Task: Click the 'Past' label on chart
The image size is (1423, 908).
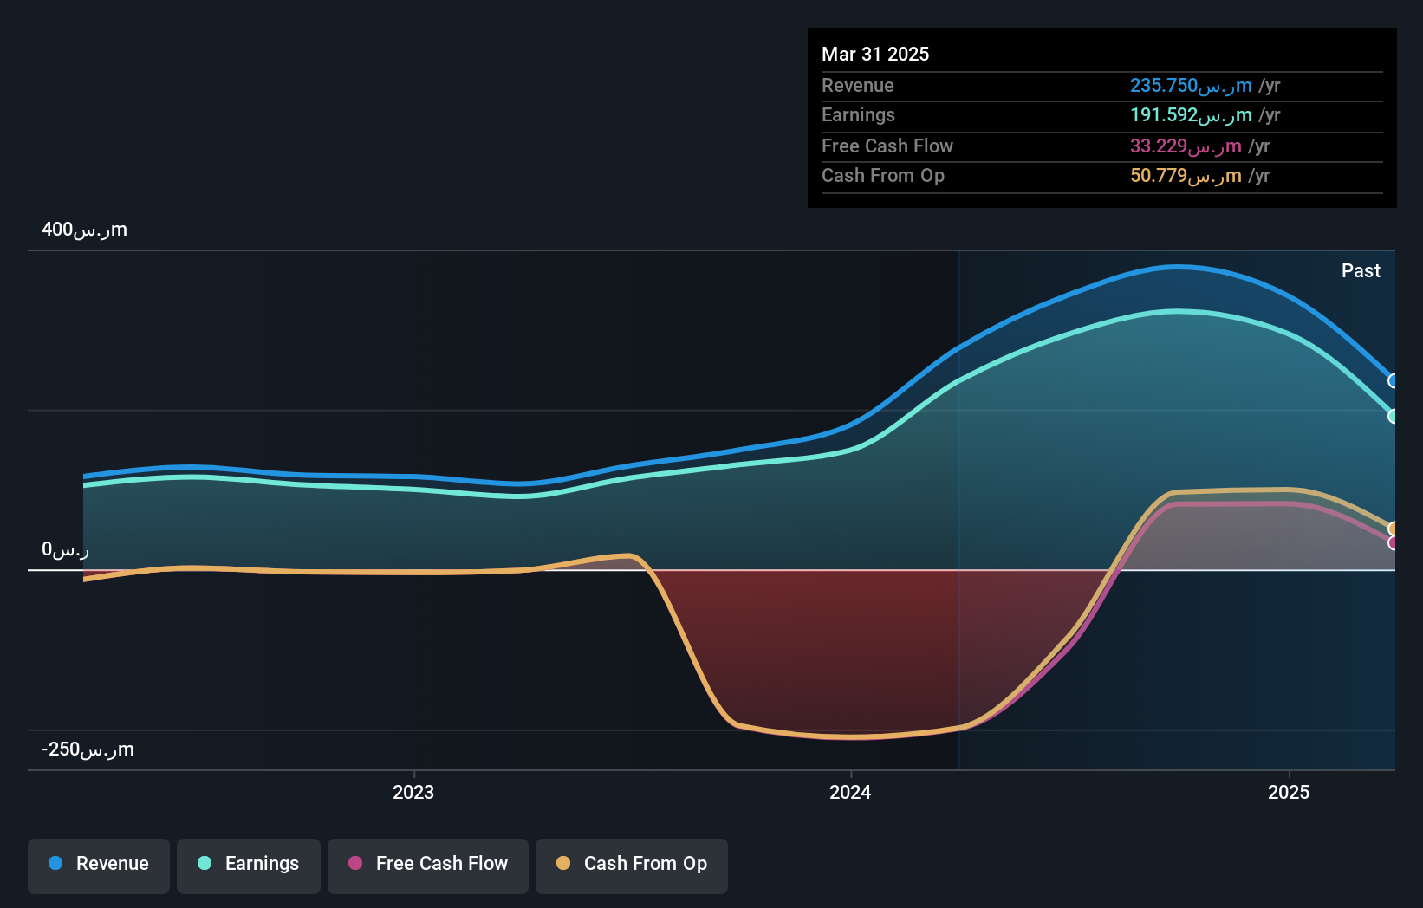Action: click(x=1361, y=271)
